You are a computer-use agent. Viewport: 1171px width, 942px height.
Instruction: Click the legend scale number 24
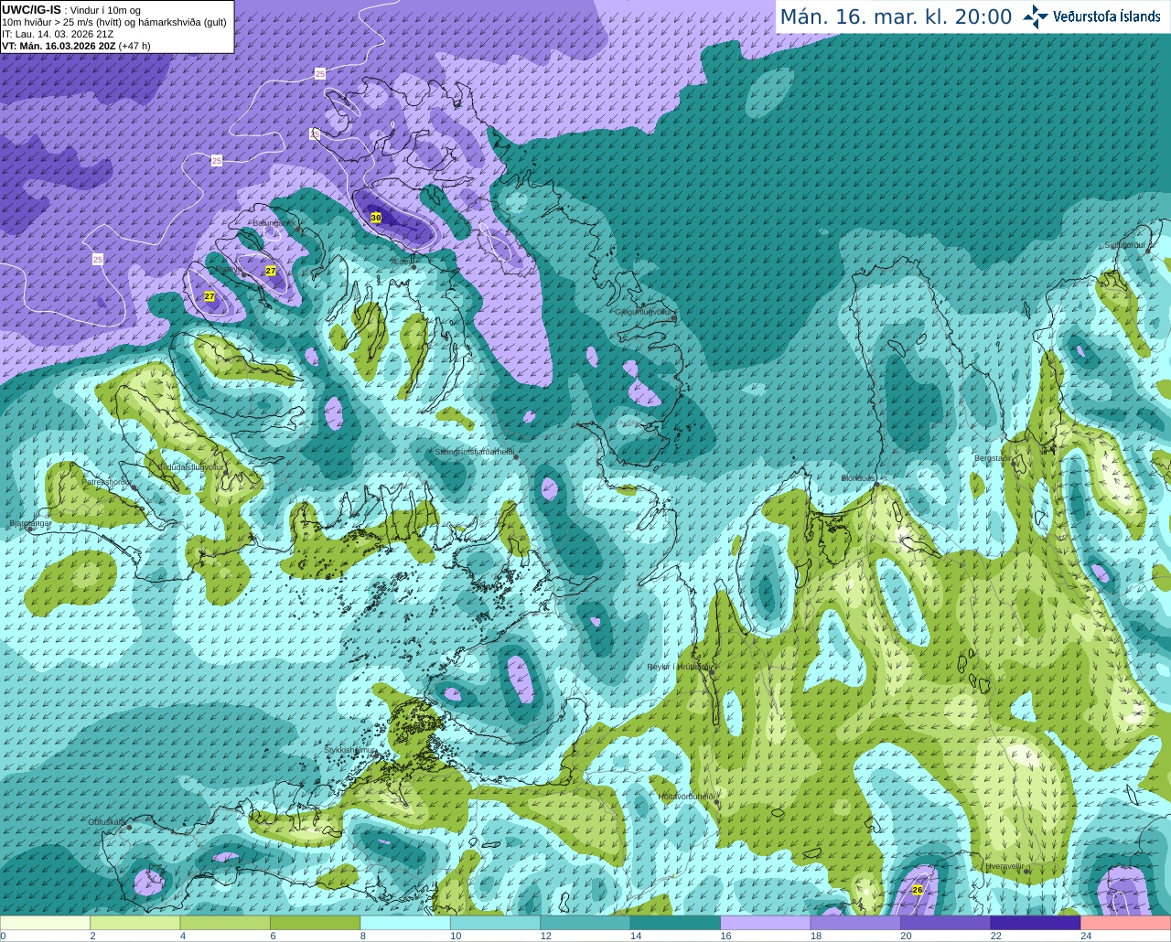point(1086,936)
